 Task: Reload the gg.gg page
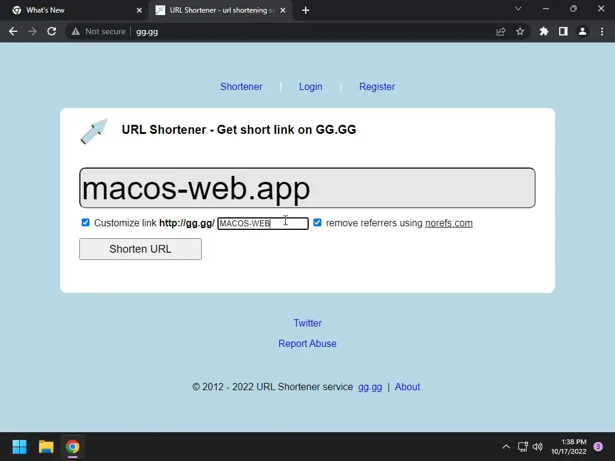pyautogui.click(x=52, y=31)
